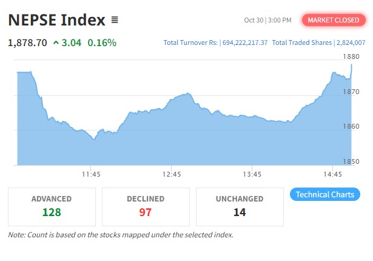Select the Declined 97 card
This screenshot has height=261, width=373.
pos(146,206)
